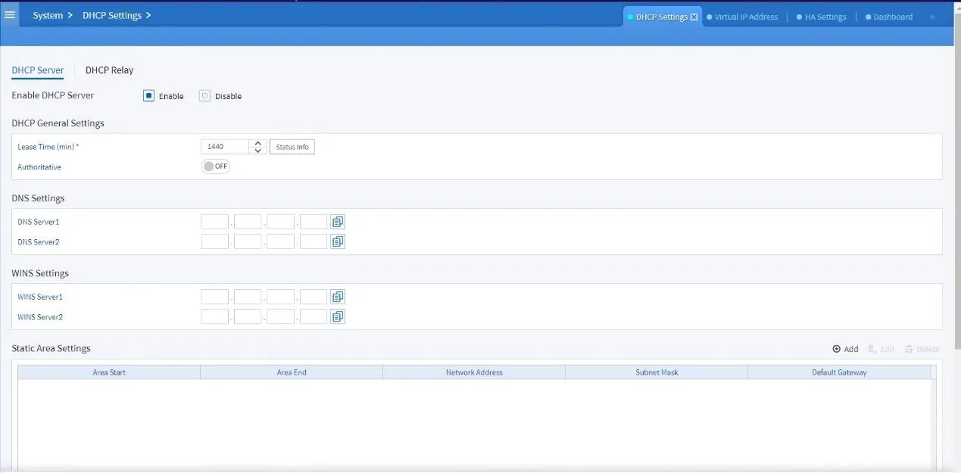Add a new Static Area entry
This screenshot has width=961, height=473.
(x=845, y=349)
